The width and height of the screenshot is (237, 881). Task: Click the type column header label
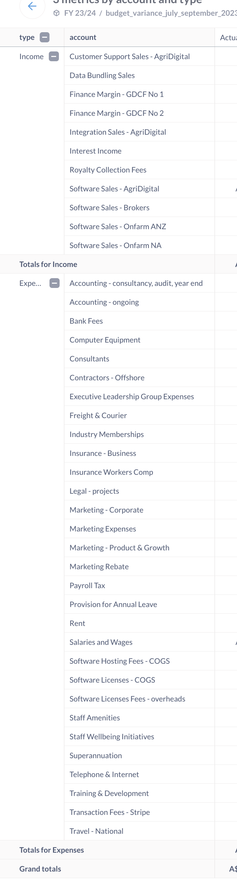(x=27, y=37)
